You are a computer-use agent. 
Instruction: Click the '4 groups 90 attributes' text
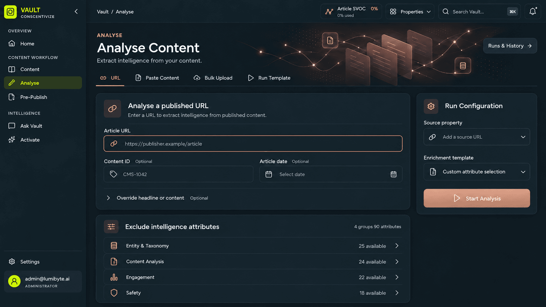click(x=377, y=227)
